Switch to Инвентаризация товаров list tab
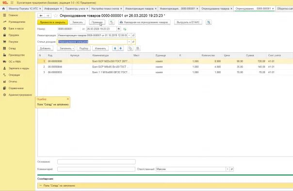The height and width of the screenshot is (191, 293). tap(139, 9)
